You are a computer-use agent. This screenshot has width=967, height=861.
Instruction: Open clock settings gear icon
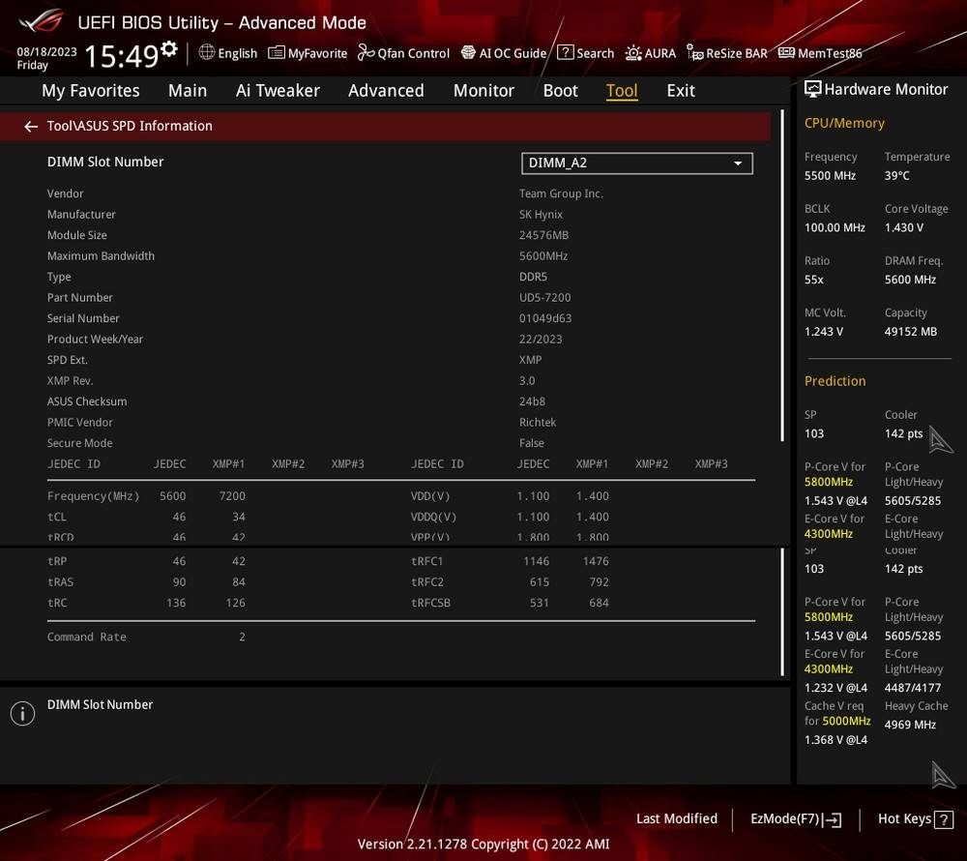[168, 48]
